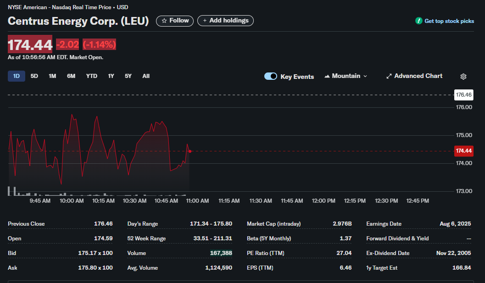This screenshot has height=283, width=485.
Task: Follow Centrus Energy Corp. stock
Action: coord(175,21)
